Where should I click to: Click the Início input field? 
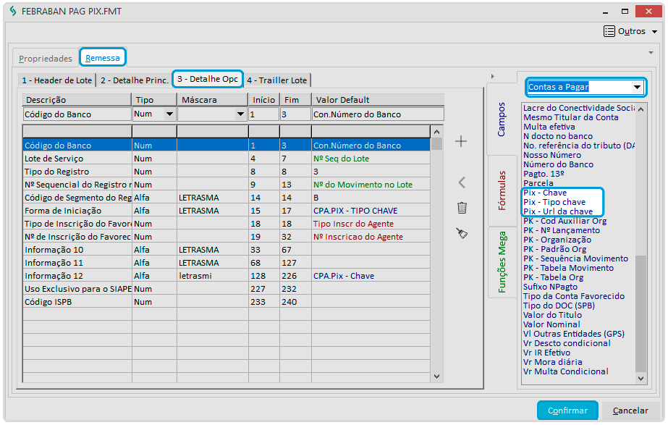263,114
